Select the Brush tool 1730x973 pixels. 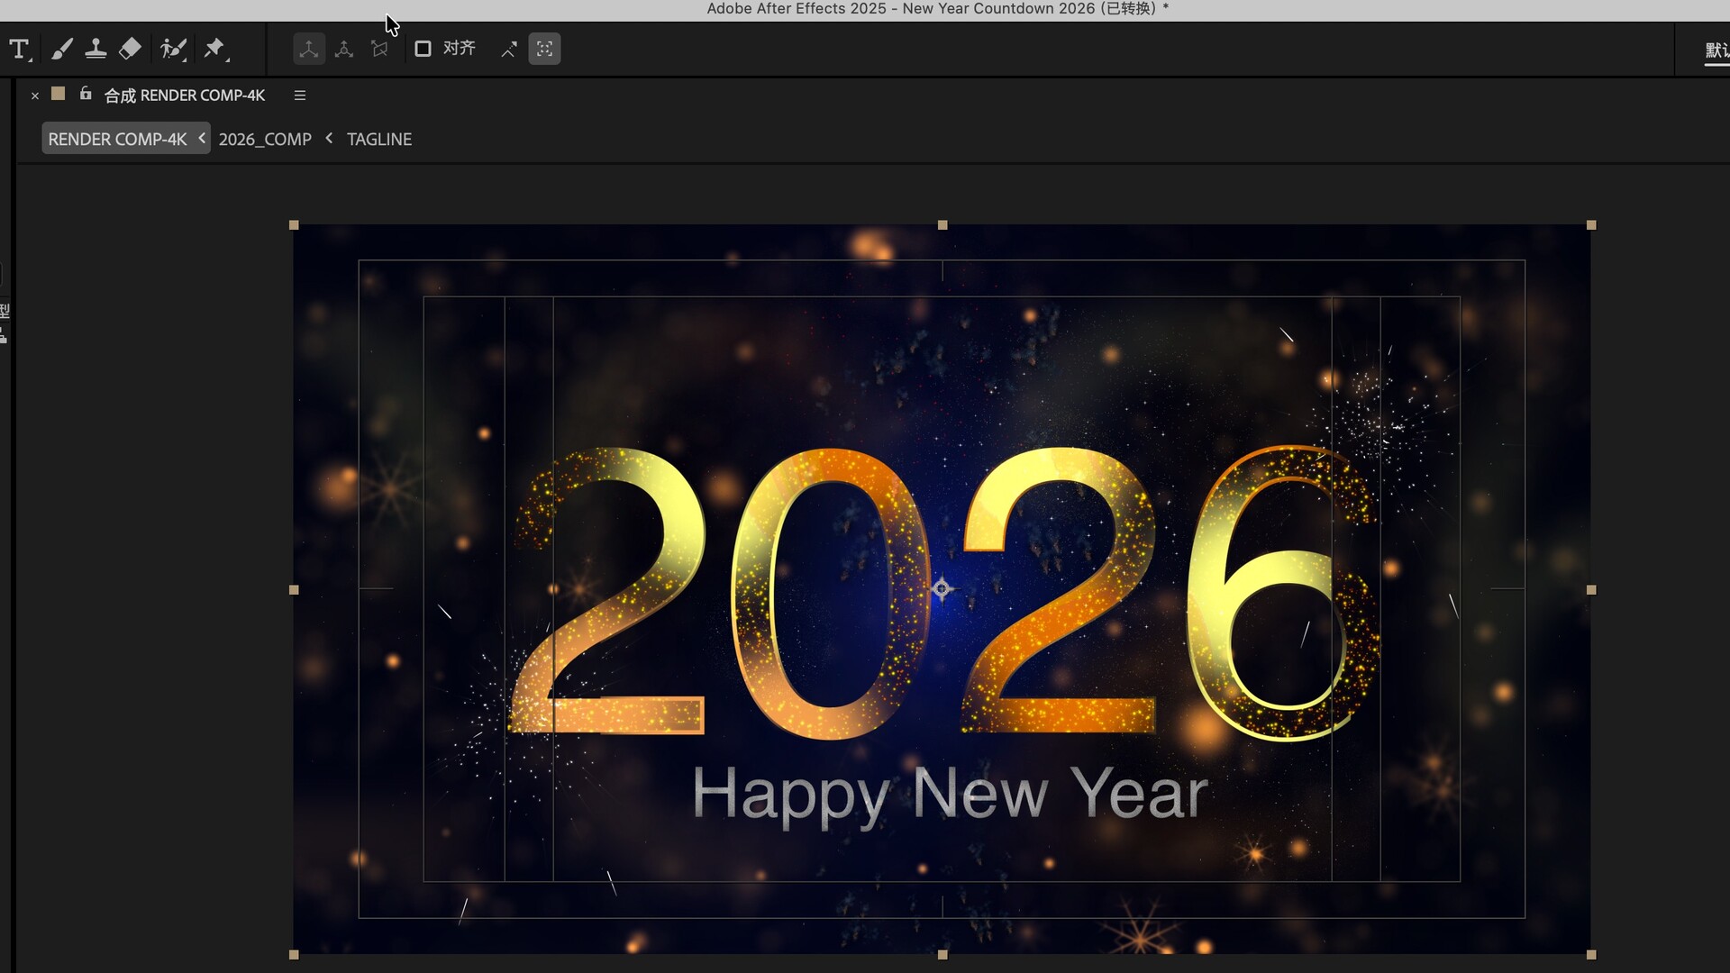coord(61,49)
